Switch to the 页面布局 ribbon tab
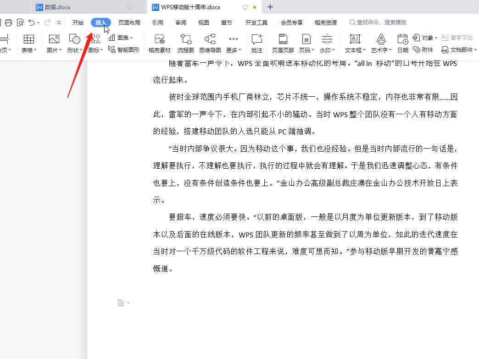This screenshot has width=479, height=359. [129, 22]
